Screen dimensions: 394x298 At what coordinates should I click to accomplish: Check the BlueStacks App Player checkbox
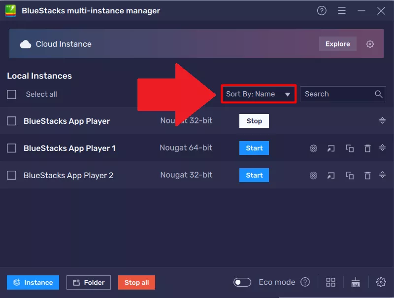[11, 120]
